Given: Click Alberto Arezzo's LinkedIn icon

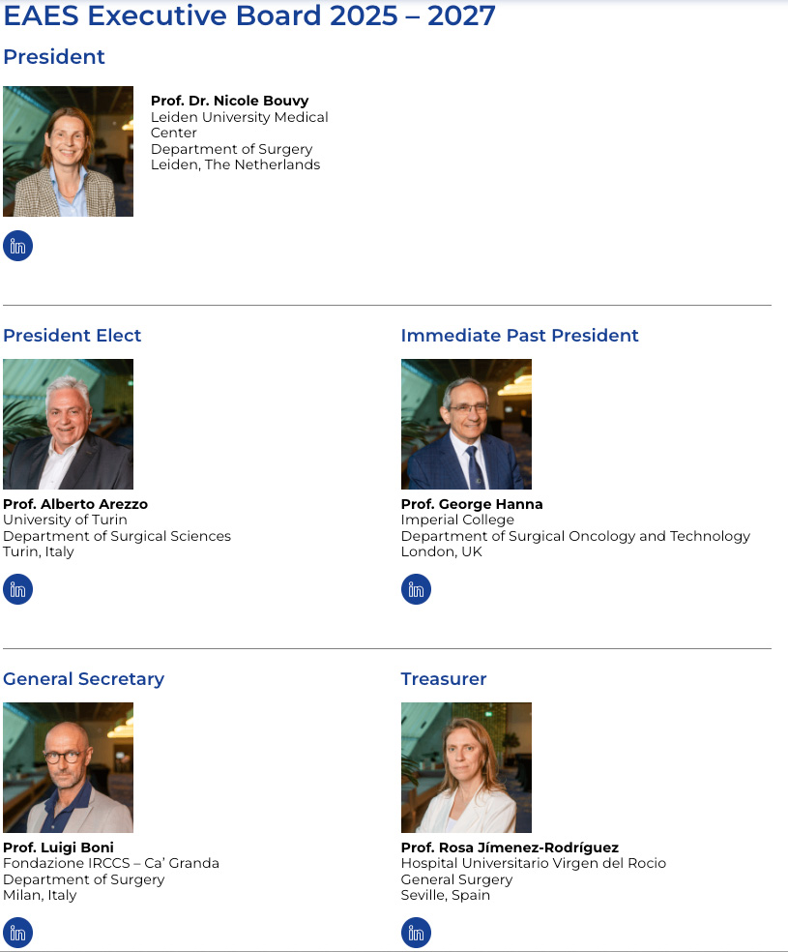Looking at the screenshot, I should (17, 589).
